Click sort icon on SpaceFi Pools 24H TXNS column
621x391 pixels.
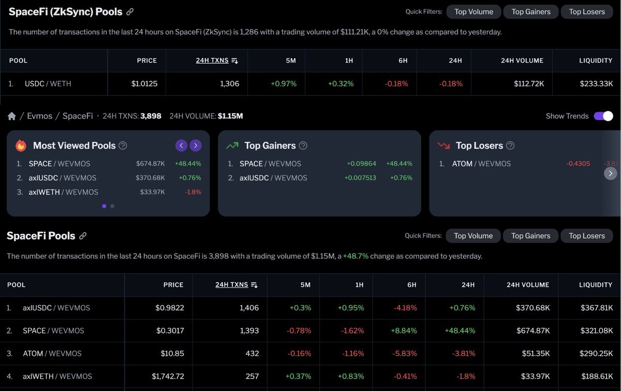[254, 285]
